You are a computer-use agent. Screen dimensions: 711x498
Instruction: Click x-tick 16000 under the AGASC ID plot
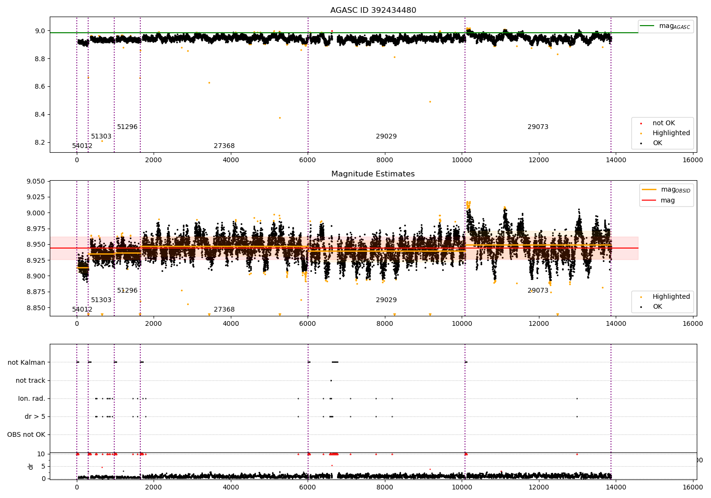click(x=693, y=160)
